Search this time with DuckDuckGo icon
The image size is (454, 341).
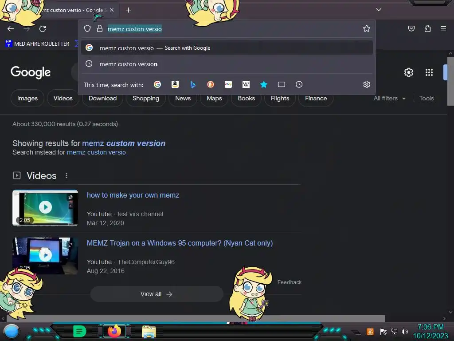(x=211, y=84)
